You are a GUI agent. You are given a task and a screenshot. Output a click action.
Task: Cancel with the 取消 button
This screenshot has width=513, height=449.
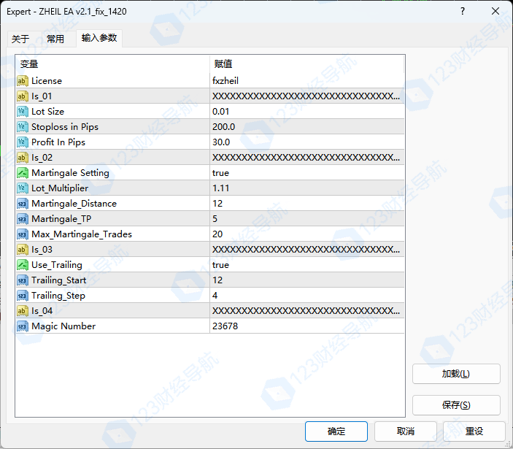pyautogui.click(x=406, y=431)
